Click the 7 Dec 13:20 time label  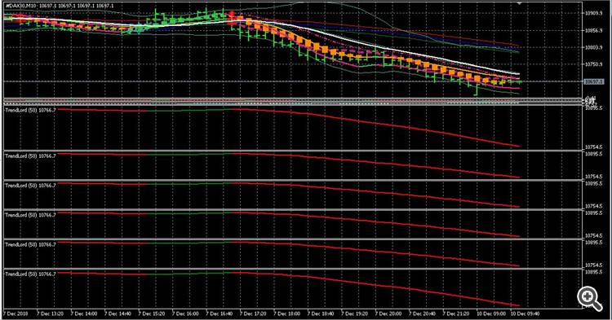(51, 313)
